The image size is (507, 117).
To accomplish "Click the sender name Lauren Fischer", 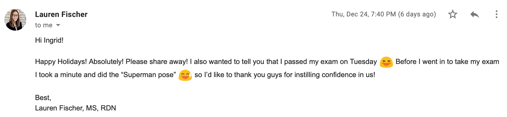I will [61, 14].
